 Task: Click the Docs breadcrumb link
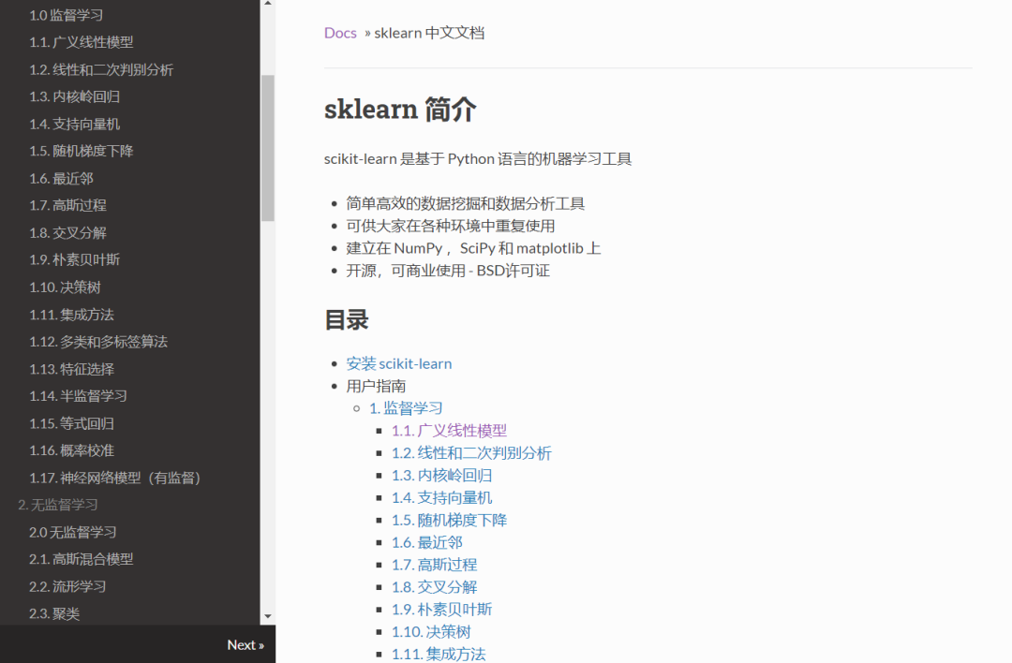[x=340, y=33]
